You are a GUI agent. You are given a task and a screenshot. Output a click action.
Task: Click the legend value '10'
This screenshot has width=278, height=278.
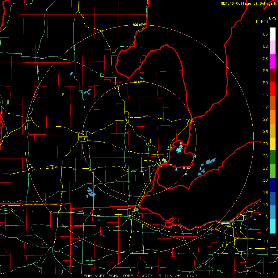(x=265, y=205)
